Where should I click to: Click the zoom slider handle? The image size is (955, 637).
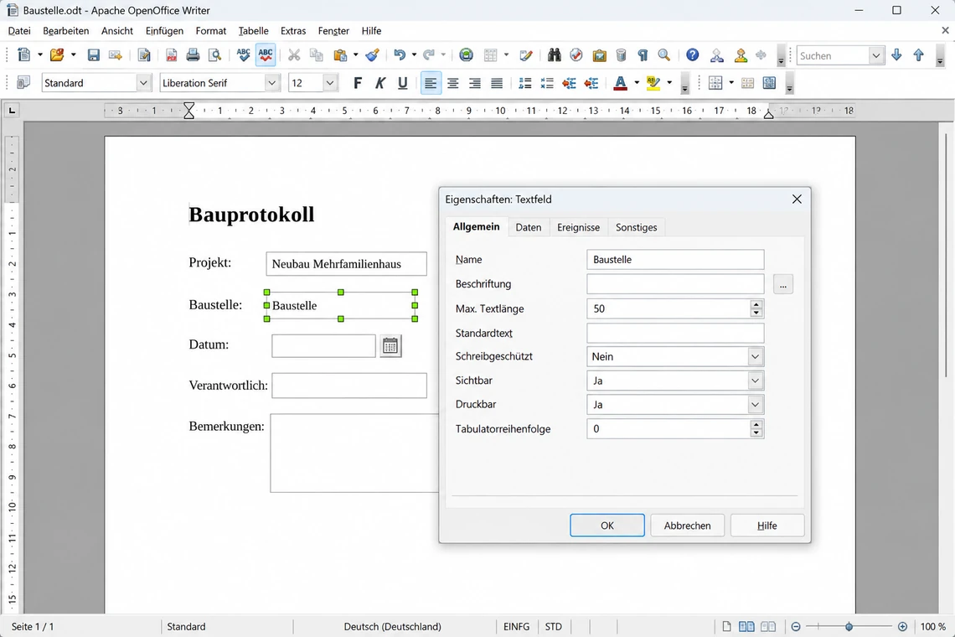849,627
